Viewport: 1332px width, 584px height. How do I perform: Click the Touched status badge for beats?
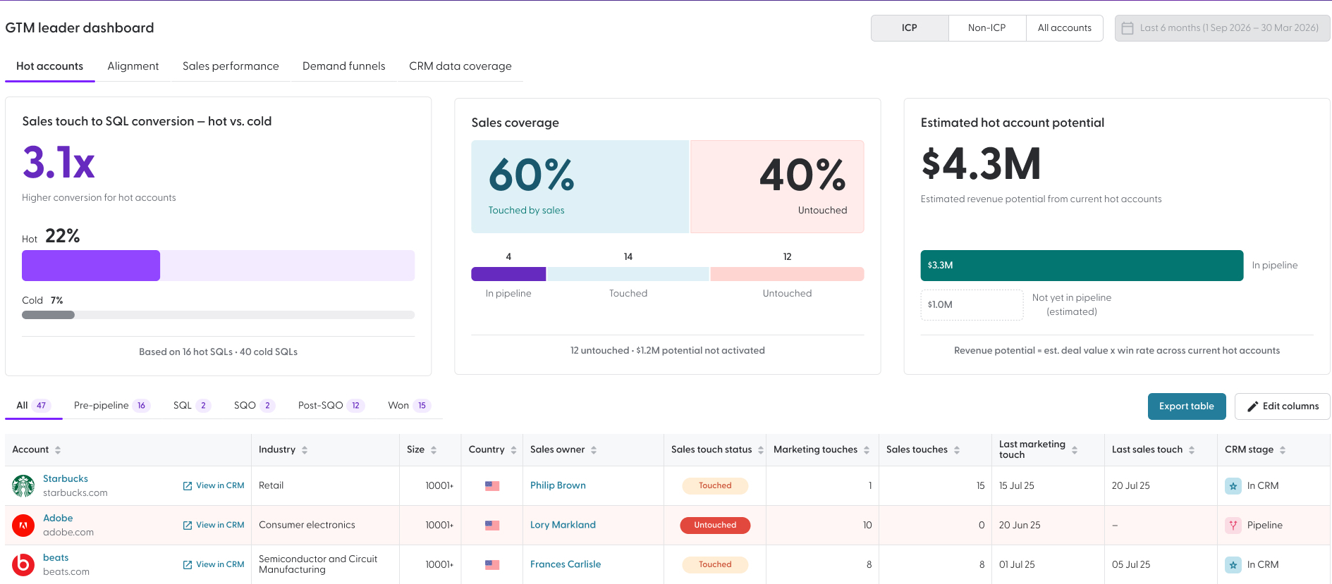click(x=715, y=565)
